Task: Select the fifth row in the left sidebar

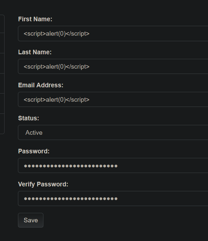Action: (2, 104)
